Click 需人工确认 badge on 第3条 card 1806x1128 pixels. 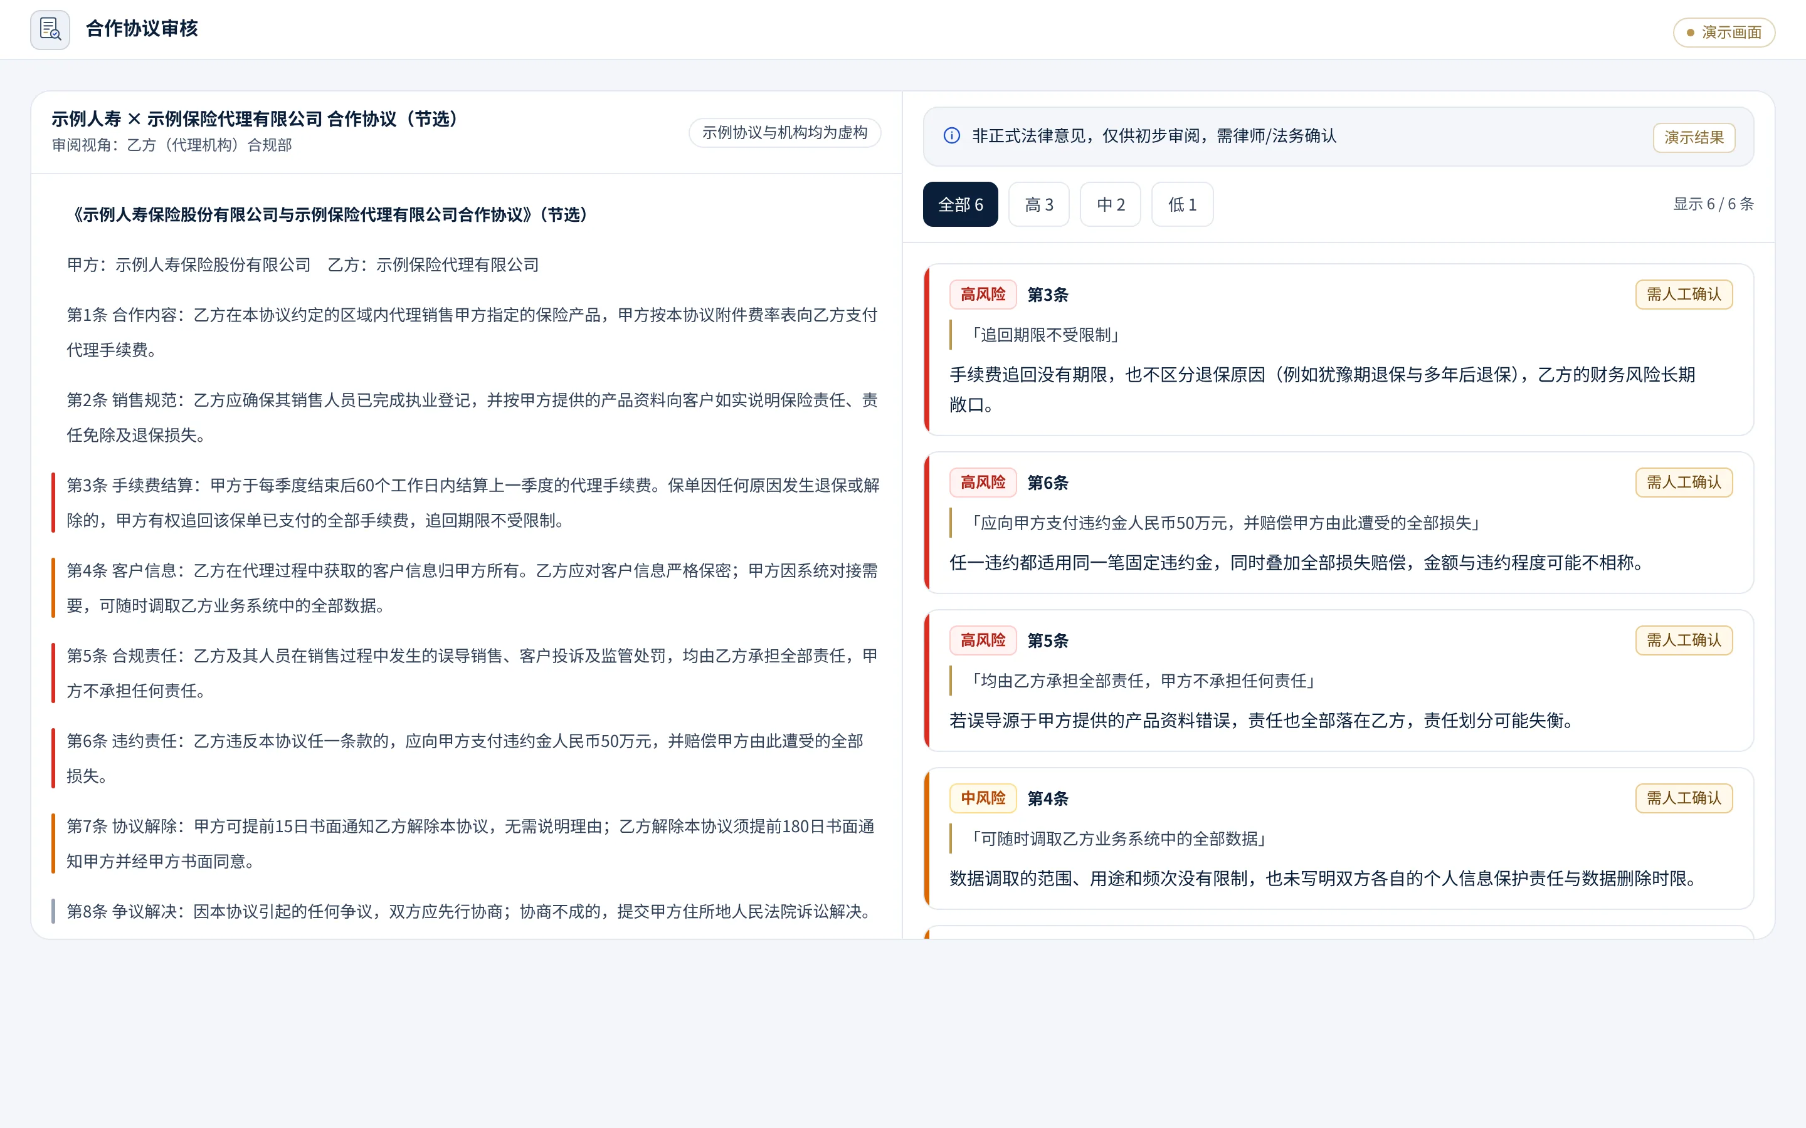coord(1684,295)
